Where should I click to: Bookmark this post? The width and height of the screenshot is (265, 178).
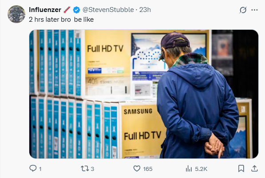pyautogui.click(x=241, y=169)
